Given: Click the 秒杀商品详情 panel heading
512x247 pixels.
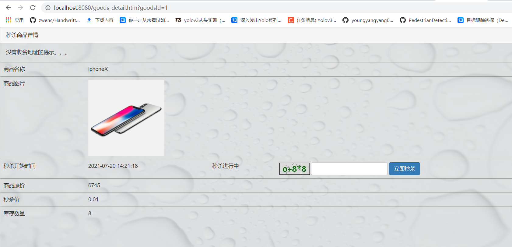Looking at the screenshot, I should point(22,35).
